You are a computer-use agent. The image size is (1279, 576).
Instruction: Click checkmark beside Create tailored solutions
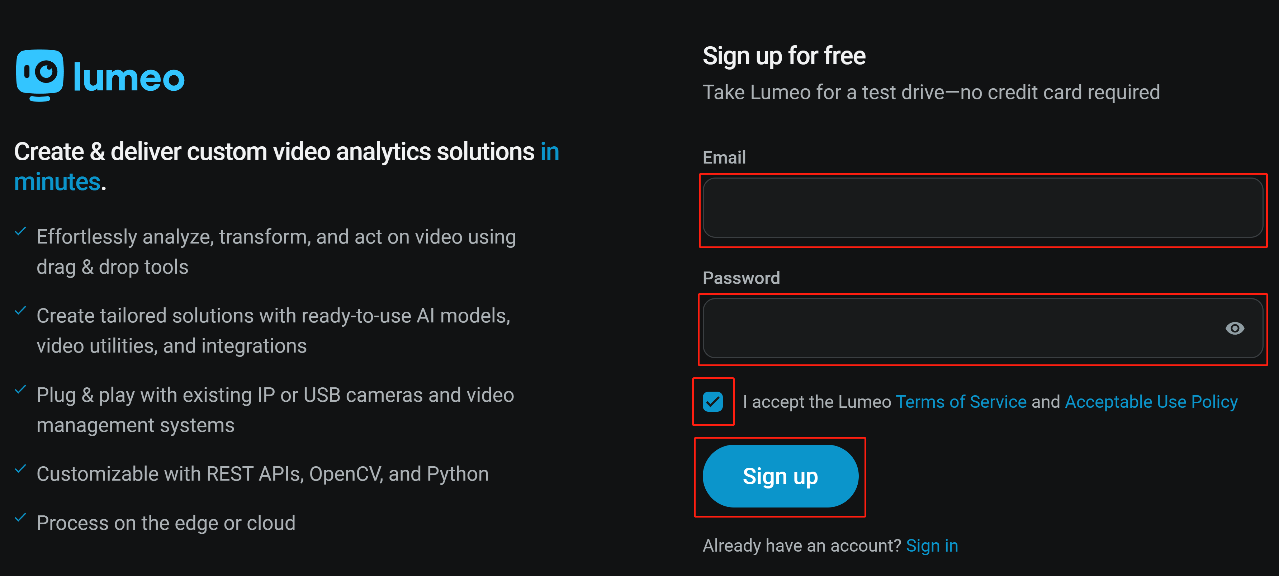pos(20,310)
